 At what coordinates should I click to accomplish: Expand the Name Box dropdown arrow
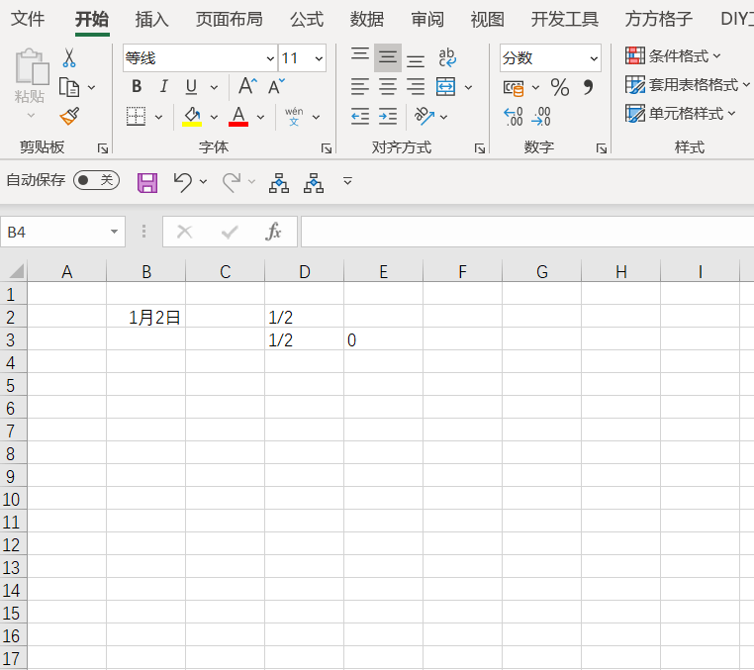(114, 232)
